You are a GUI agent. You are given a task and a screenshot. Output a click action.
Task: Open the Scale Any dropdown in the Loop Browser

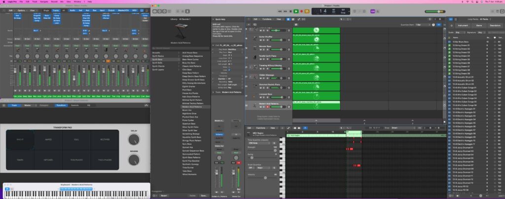click(x=460, y=33)
